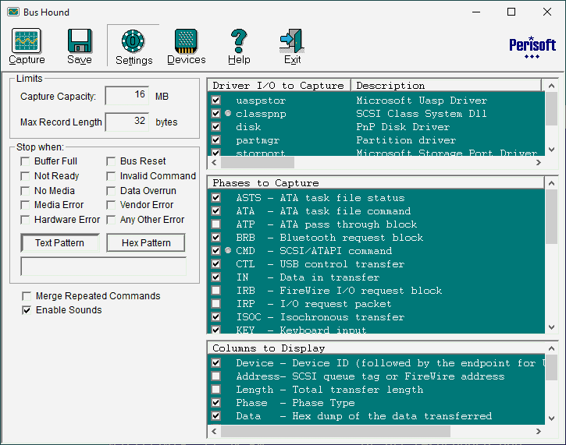
Task: Check the Buffer Full stop condition
Action: tap(26, 161)
